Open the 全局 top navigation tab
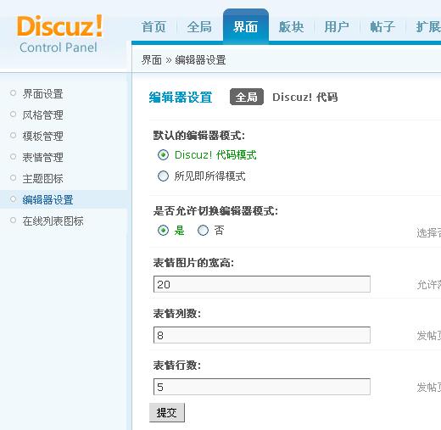Screen dimensions: 441x430 (x=199, y=27)
